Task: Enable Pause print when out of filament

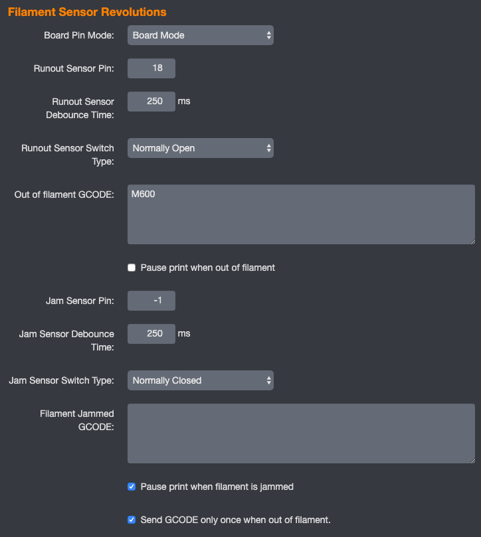Action: [x=132, y=268]
